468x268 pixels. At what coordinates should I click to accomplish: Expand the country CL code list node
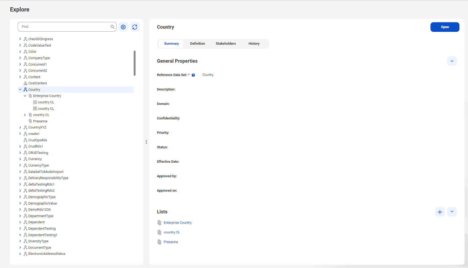(25, 115)
